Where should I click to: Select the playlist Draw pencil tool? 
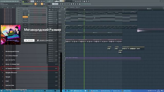click(x=52, y=7)
